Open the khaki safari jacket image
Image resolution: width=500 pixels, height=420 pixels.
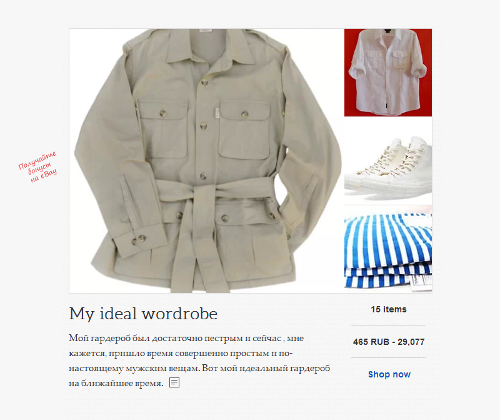206,161
